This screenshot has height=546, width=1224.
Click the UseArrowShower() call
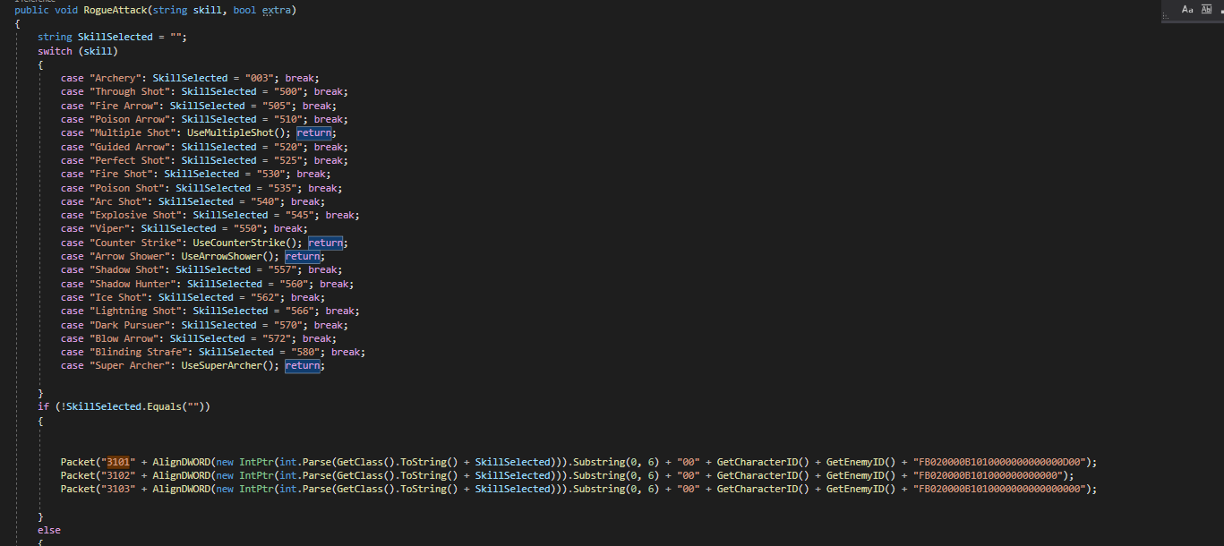[x=228, y=256]
